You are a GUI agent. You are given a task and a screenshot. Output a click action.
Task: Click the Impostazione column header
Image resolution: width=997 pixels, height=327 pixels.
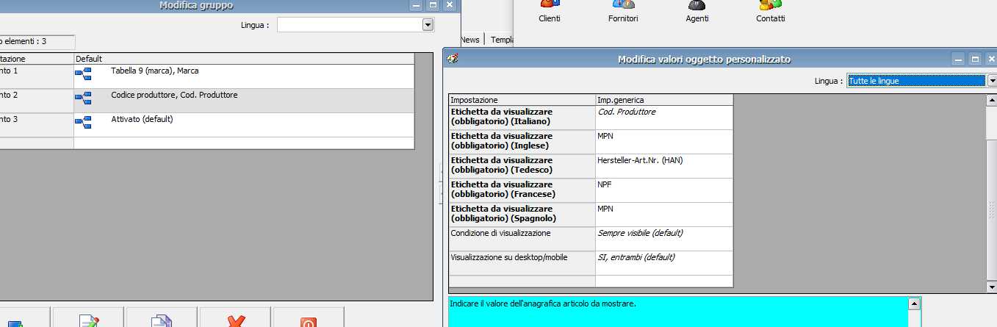point(522,100)
